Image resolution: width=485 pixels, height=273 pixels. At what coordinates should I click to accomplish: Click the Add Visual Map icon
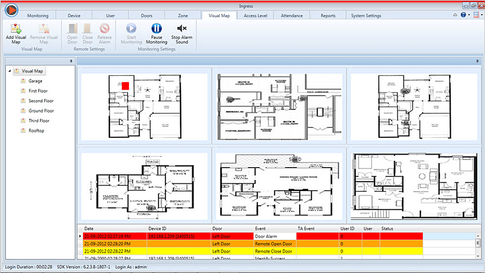16,28
